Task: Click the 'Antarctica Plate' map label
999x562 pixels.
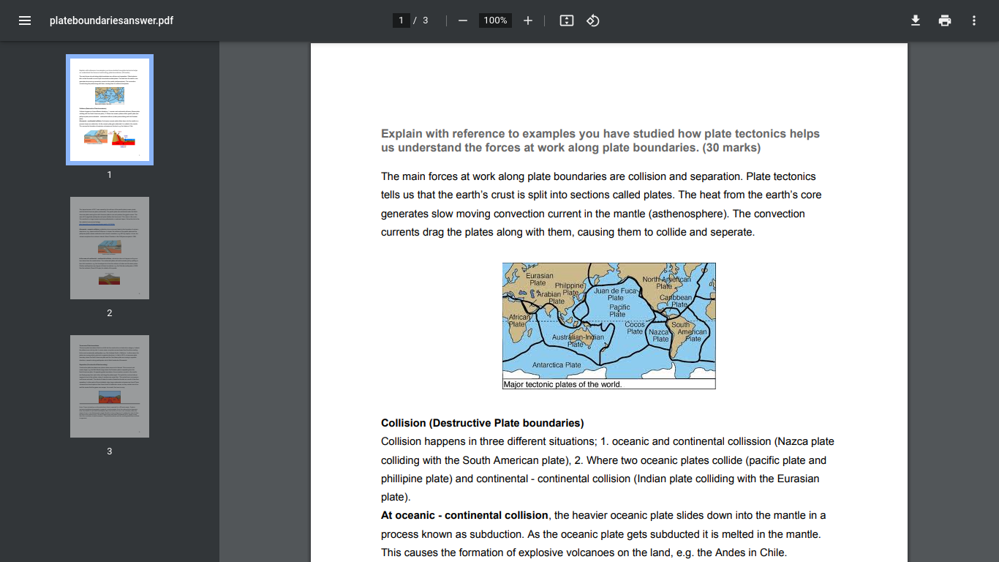Action: click(557, 364)
